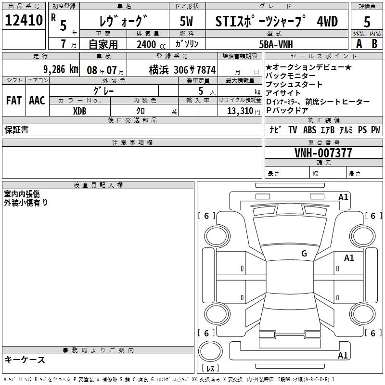The width and height of the screenshot is (385, 385).
Task: Click mileage value 9,286 km
Action: click(x=61, y=69)
